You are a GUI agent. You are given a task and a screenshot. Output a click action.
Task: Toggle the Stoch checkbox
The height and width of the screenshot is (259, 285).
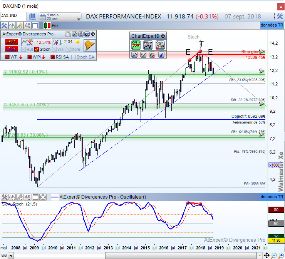(x=37, y=49)
